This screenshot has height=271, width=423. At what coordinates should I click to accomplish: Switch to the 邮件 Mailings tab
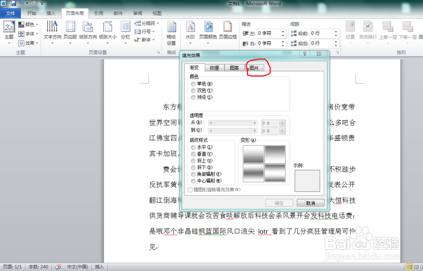pyautogui.click(x=118, y=13)
